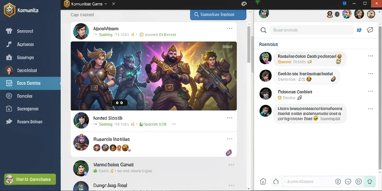
Task: Click the blue square icon beside the minimize button
Action: tap(344, 3)
